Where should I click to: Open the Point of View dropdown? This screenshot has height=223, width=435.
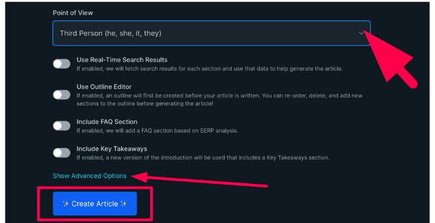tap(211, 33)
